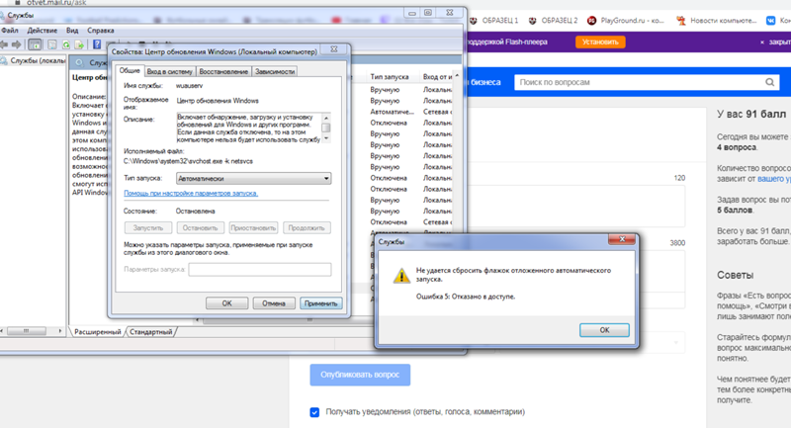Image resolution: width=791 pixels, height=428 pixels.
Task: Click OK in the properties dialog
Action: click(227, 303)
